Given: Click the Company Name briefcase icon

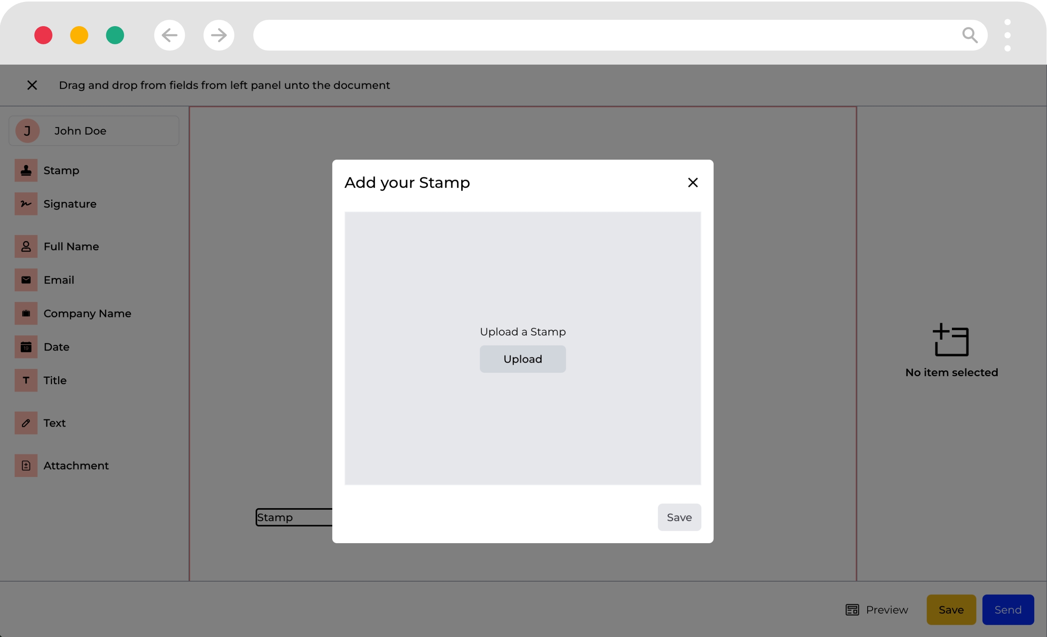Looking at the screenshot, I should click(26, 313).
